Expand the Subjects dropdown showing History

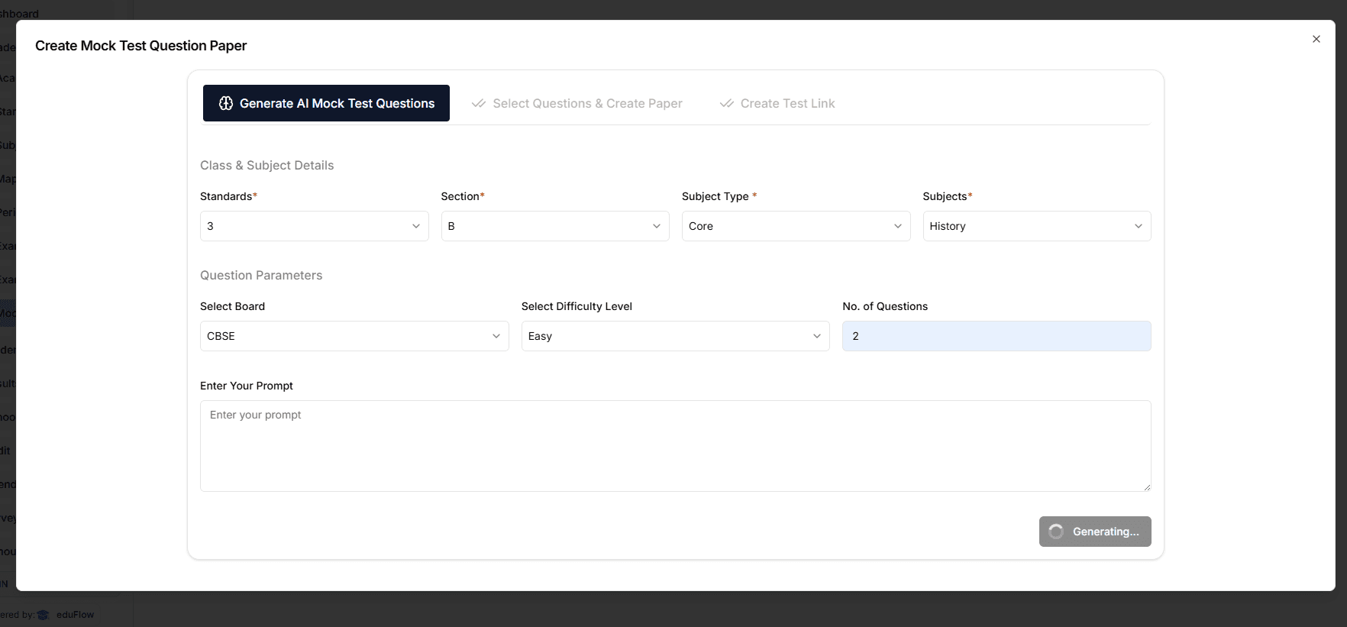1036,226
